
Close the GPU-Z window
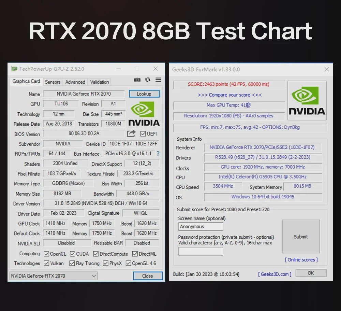[155, 69]
